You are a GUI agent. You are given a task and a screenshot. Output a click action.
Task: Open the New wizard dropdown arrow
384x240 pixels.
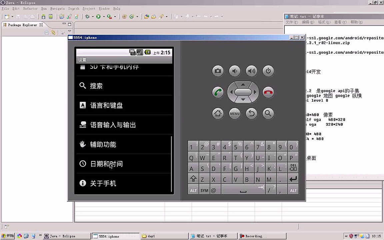(12, 17)
